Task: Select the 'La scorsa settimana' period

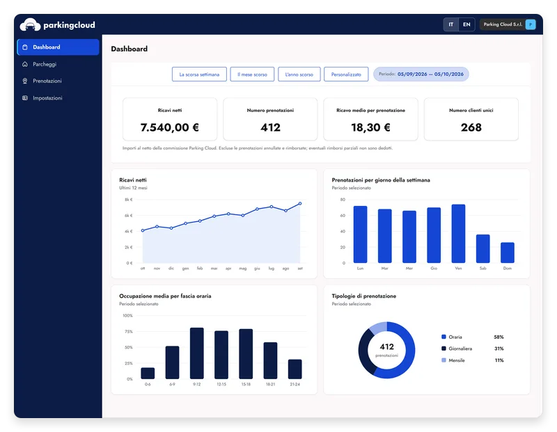Action: tap(199, 74)
